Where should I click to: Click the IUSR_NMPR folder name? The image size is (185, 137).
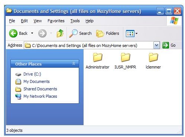point(125,67)
